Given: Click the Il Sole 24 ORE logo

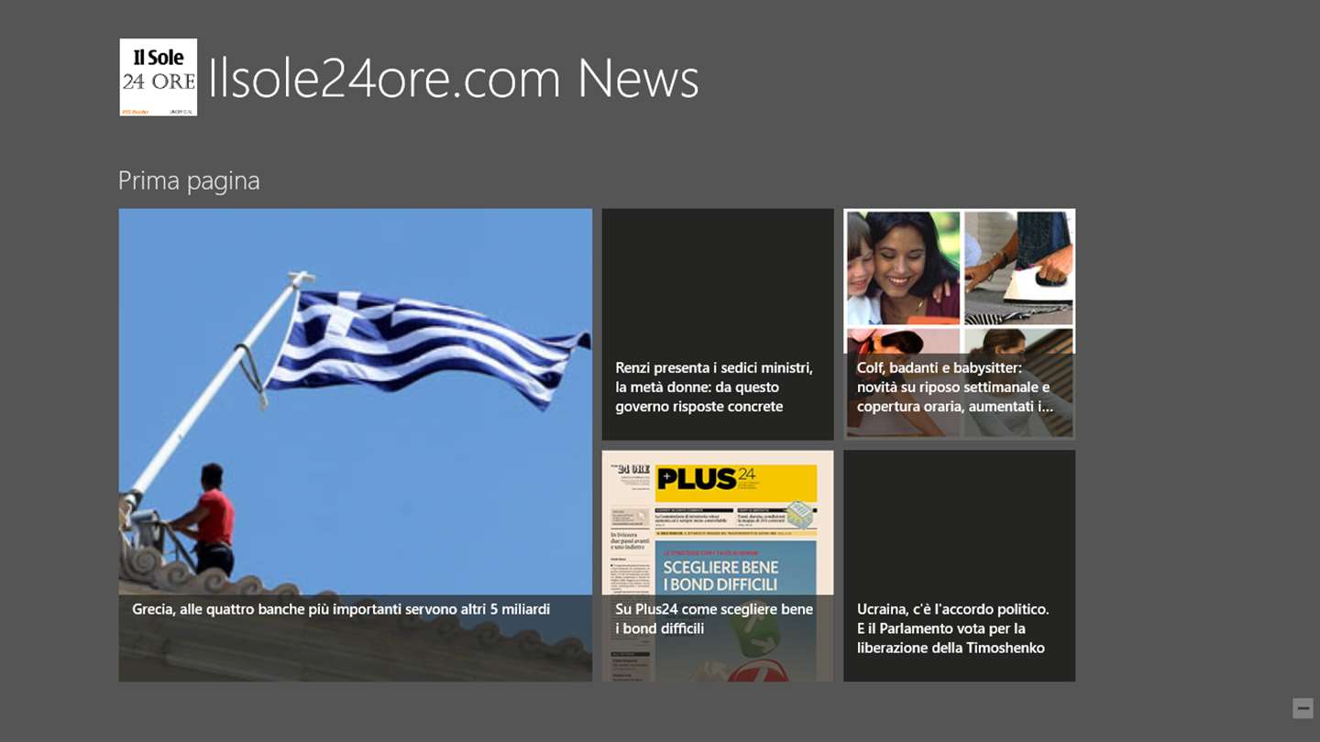Looking at the screenshot, I should 158,77.
